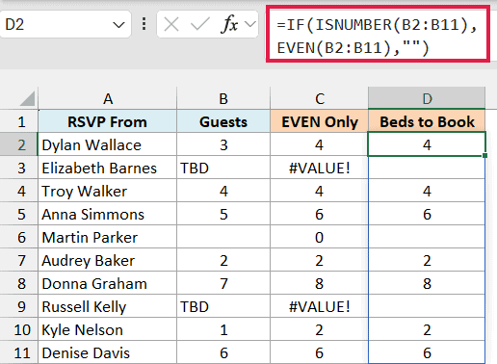The image size is (497, 364).
Task: Click the 'Guests' header cell
Action: (223, 121)
